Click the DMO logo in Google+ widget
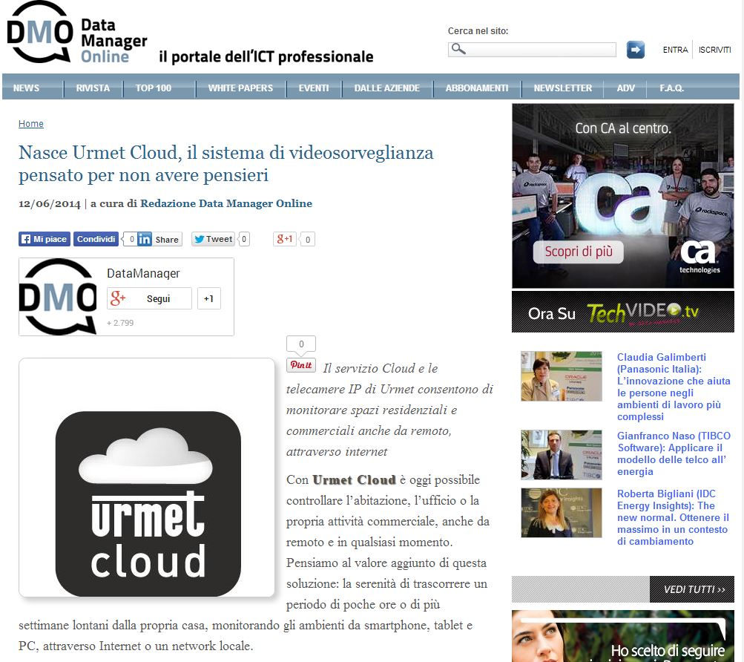The image size is (744, 662). [x=59, y=297]
